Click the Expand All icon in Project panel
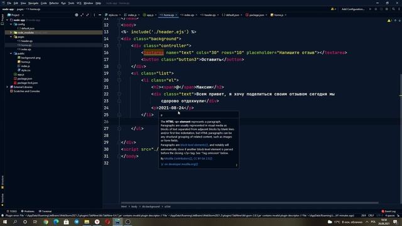The height and width of the screenshot is (226, 402). (x=82, y=15)
